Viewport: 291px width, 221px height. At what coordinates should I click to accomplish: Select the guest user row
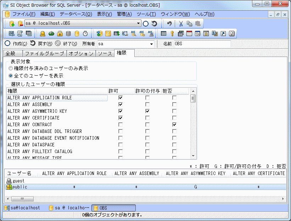point(18,181)
